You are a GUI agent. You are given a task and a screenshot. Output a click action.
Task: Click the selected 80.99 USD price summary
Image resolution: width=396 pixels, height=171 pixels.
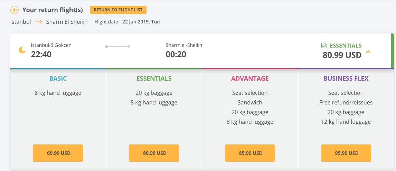tap(342, 55)
